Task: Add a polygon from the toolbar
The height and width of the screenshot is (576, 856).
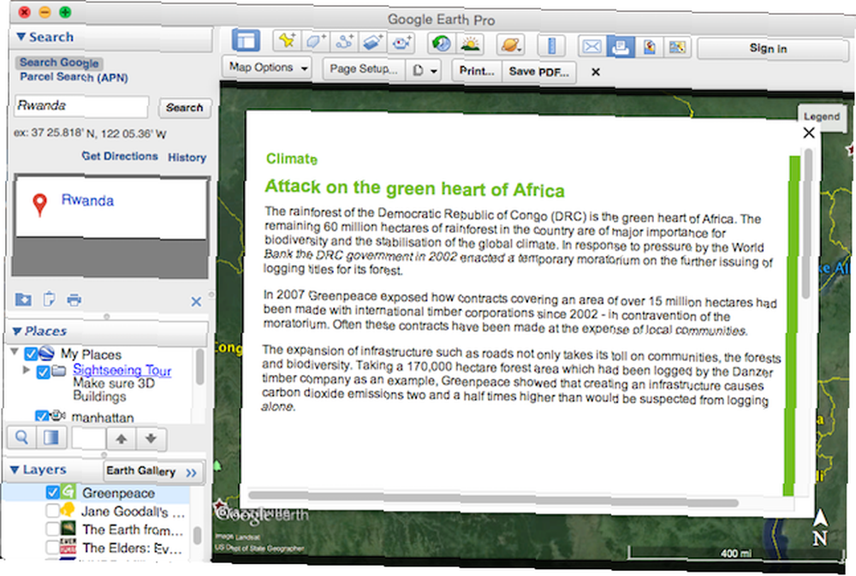Action: [316, 41]
